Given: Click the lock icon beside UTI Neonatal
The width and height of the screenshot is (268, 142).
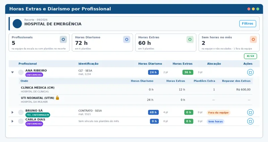Looking at the screenshot, I should click(57, 98).
